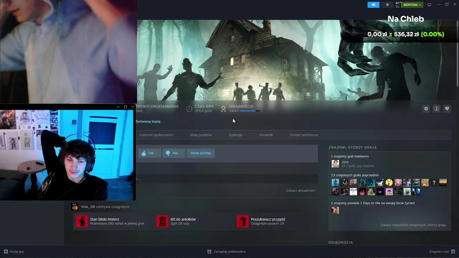Image resolution: width=459 pixels, height=258 pixels.
Task: Open Sklep punktów tab
Action: pos(201,135)
